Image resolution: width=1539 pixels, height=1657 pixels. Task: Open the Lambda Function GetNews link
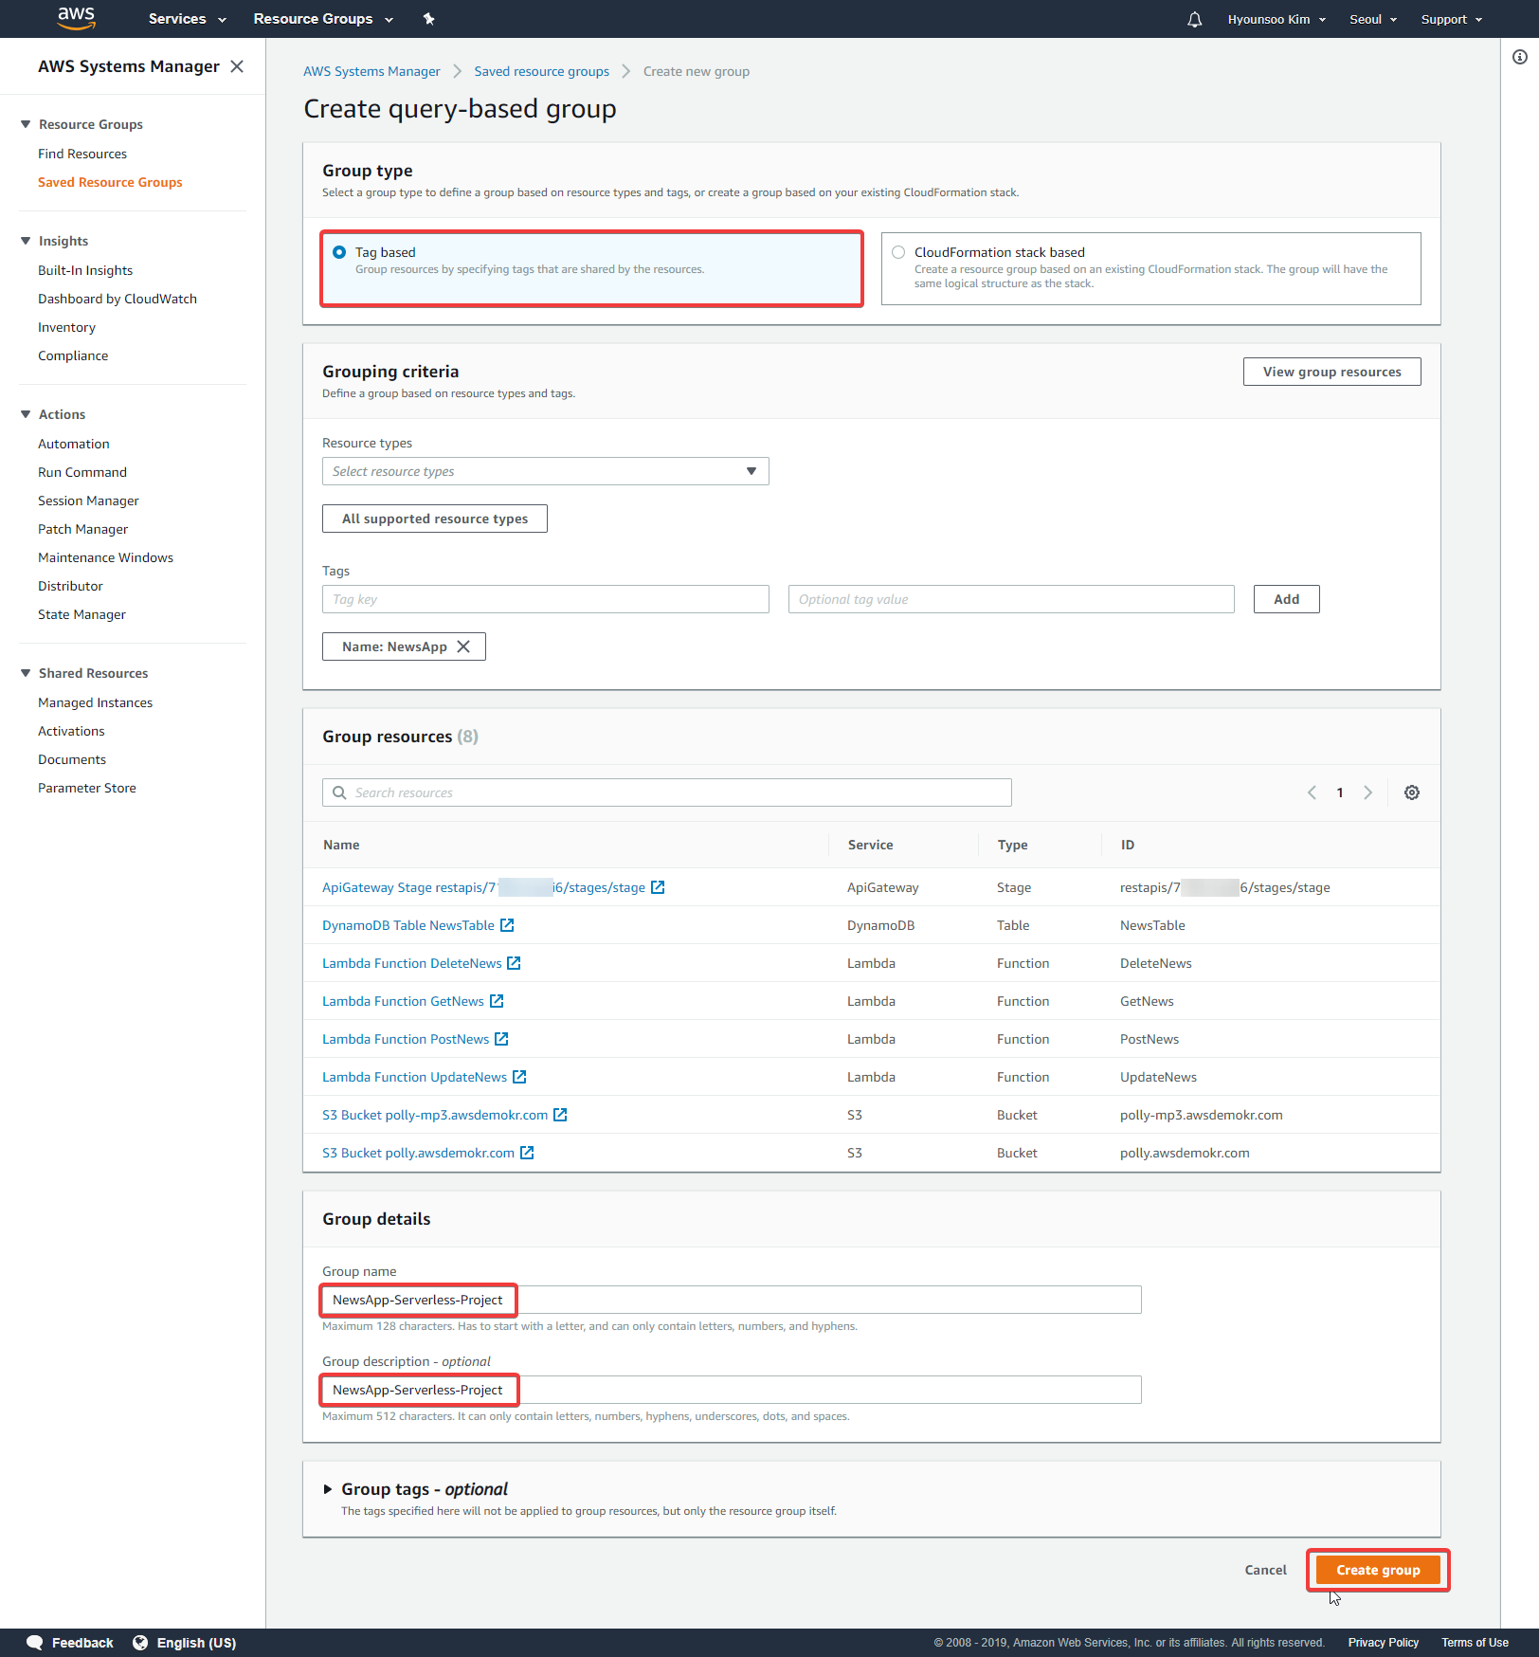(403, 1001)
